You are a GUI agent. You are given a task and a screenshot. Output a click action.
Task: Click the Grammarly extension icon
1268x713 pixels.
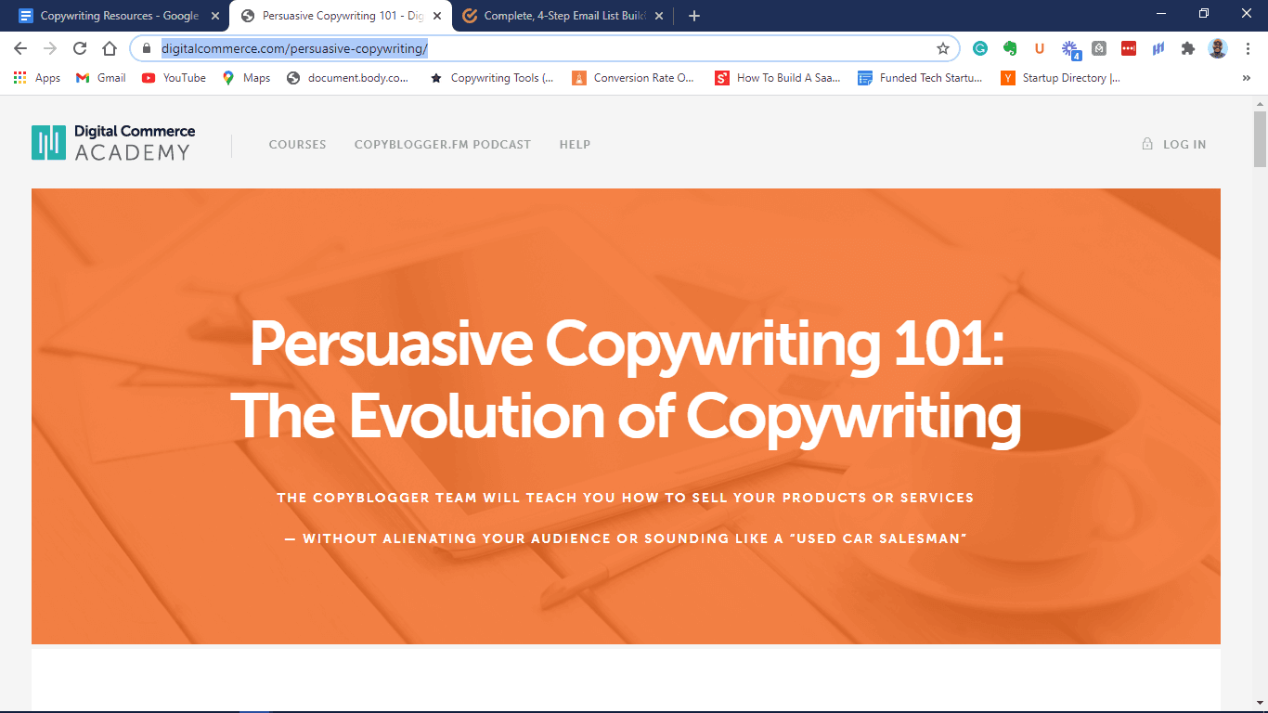coord(979,48)
